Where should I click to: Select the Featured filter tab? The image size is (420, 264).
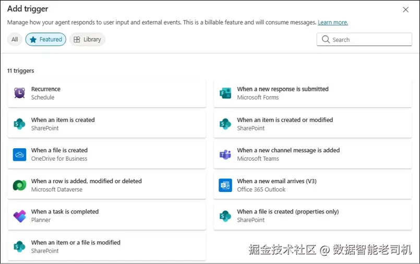46,39
